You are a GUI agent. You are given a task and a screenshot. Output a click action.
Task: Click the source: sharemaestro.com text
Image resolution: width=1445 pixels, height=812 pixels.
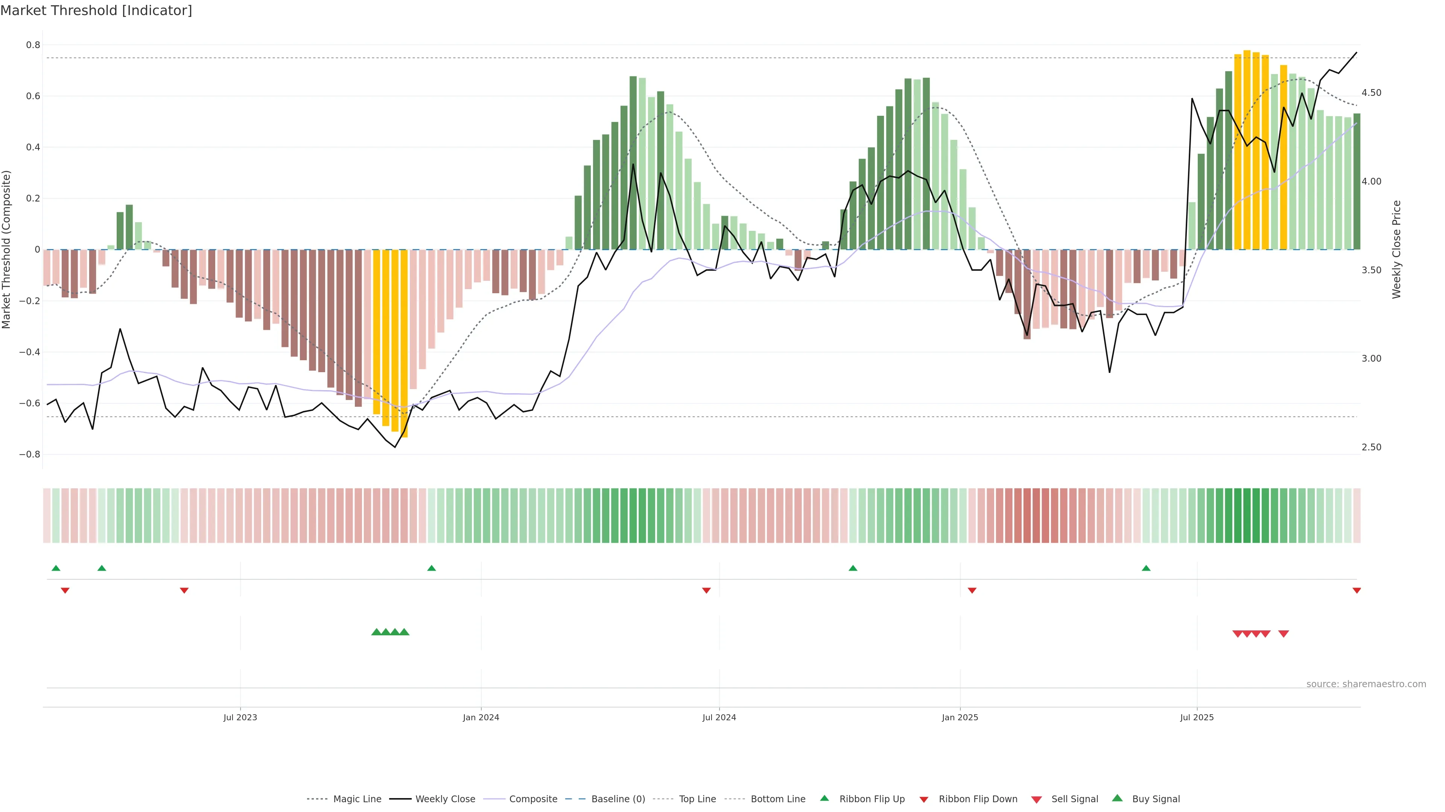pos(1366,684)
